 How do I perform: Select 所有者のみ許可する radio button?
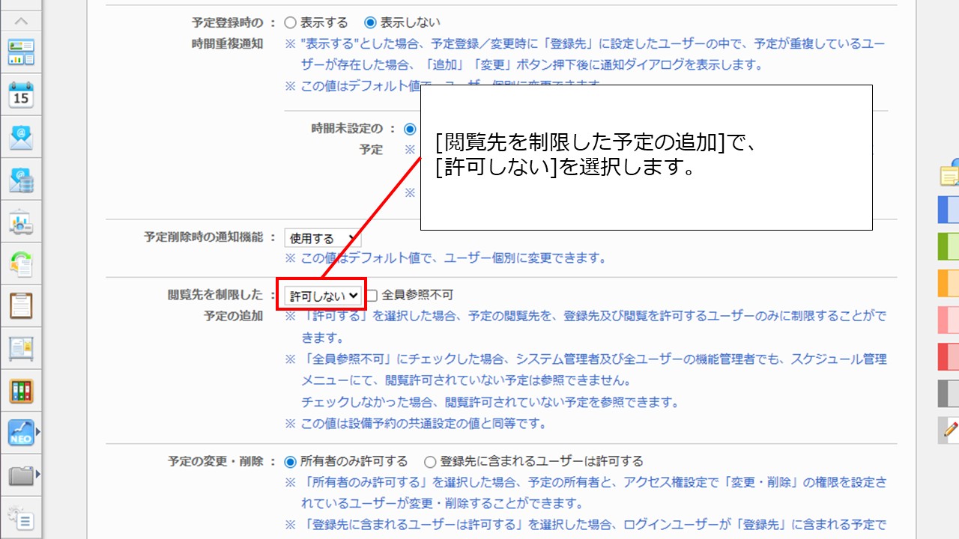pyautogui.click(x=291, y=461)
